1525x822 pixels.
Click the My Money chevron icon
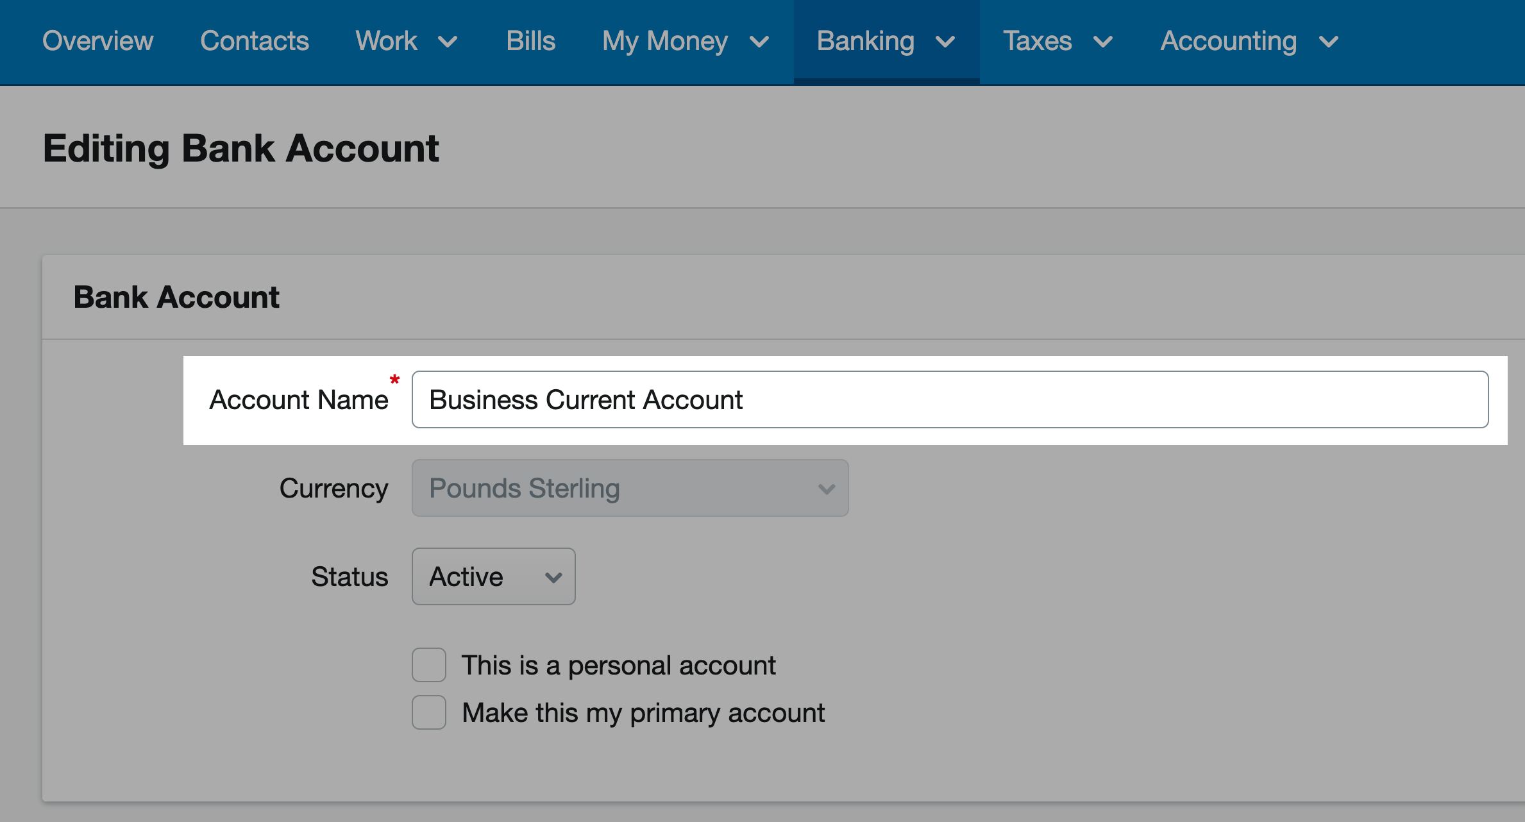coord(759,42)
